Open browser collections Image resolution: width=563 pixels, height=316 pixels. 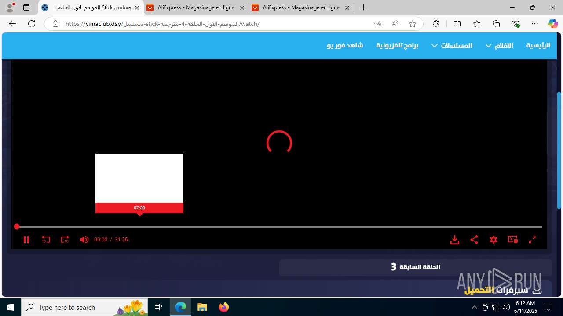(496, 24)
